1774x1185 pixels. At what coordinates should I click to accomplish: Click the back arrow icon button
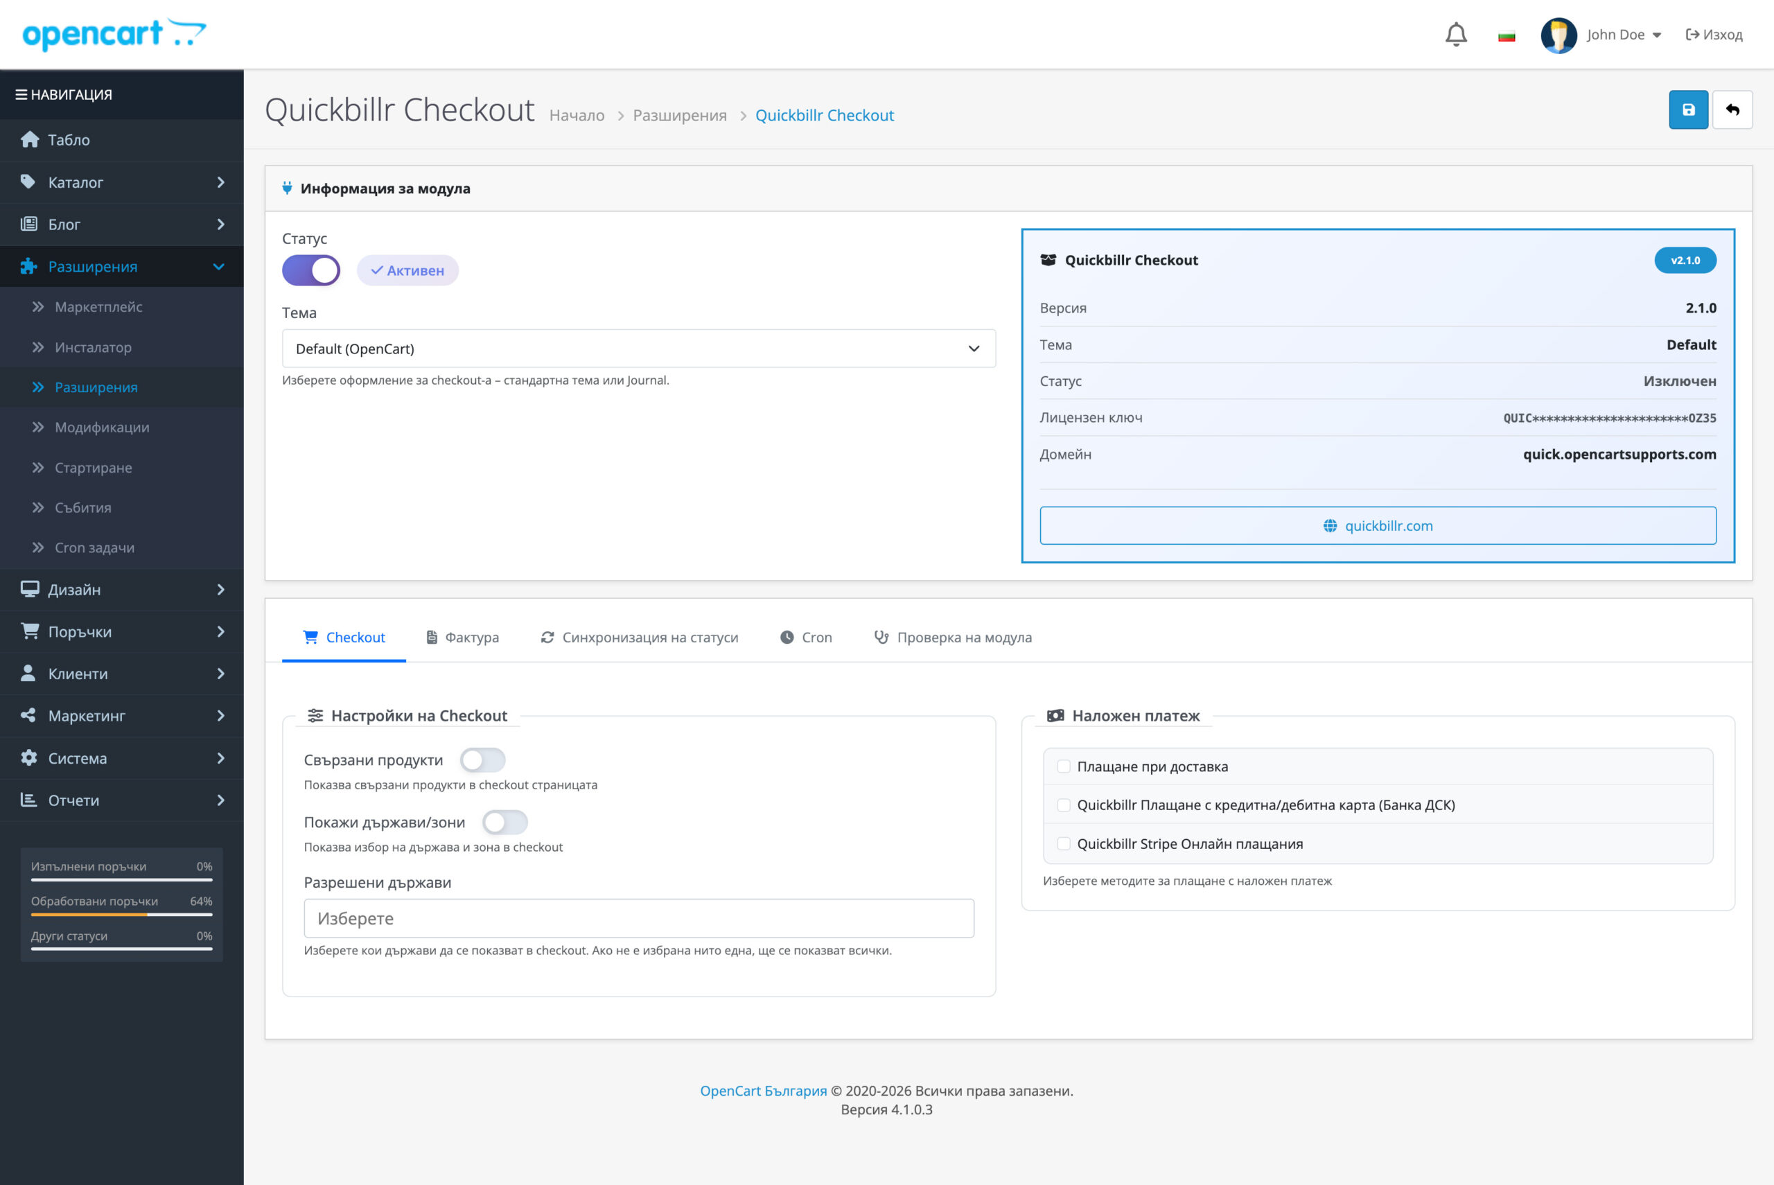coord(1732,109)
